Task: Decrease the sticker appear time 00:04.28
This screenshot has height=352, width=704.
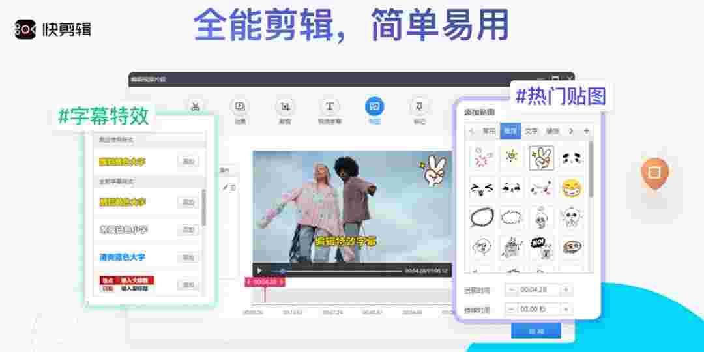Action: [x=511, y=290]
